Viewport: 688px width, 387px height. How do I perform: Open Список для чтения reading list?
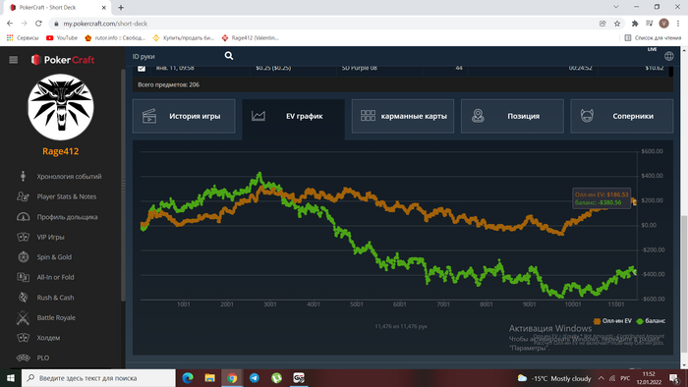tap(653, 38)
